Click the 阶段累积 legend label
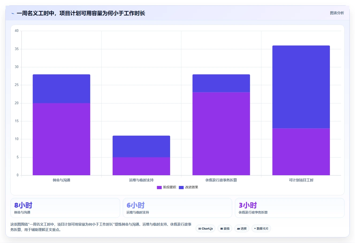 (170, 187)
